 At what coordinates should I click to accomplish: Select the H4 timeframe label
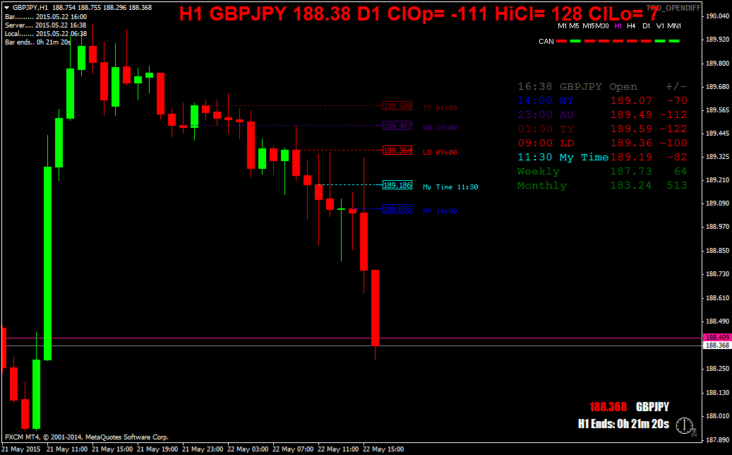pyautogui.click(x=631, y=26)
